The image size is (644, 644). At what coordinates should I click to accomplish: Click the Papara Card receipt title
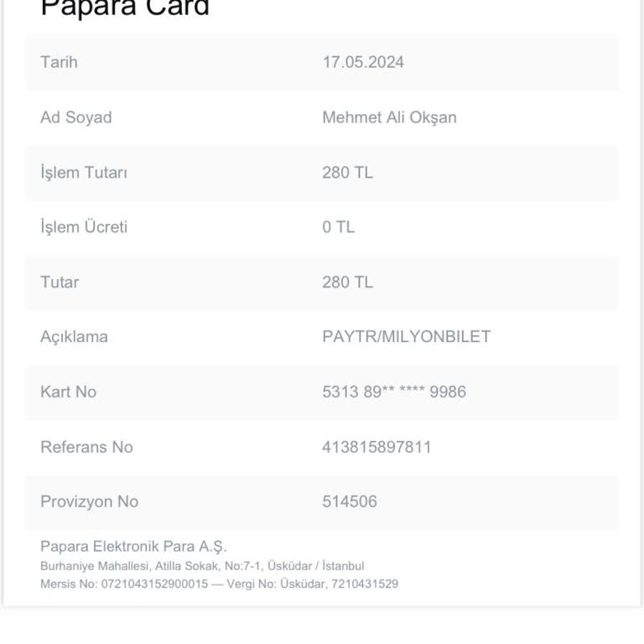tap(125, 8)
